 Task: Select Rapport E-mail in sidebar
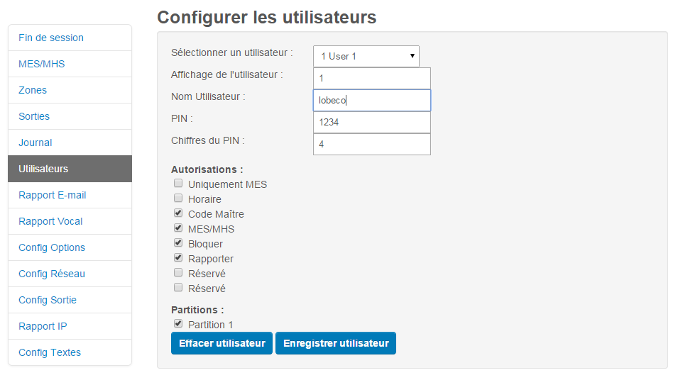point(70,195)
